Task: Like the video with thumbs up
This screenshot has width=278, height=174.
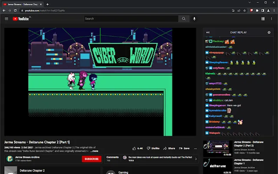Action: [x=134, y=148]
